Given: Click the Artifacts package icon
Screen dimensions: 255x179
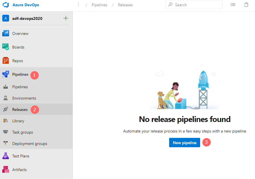Looking at the screenshot, I should [6, 169].
